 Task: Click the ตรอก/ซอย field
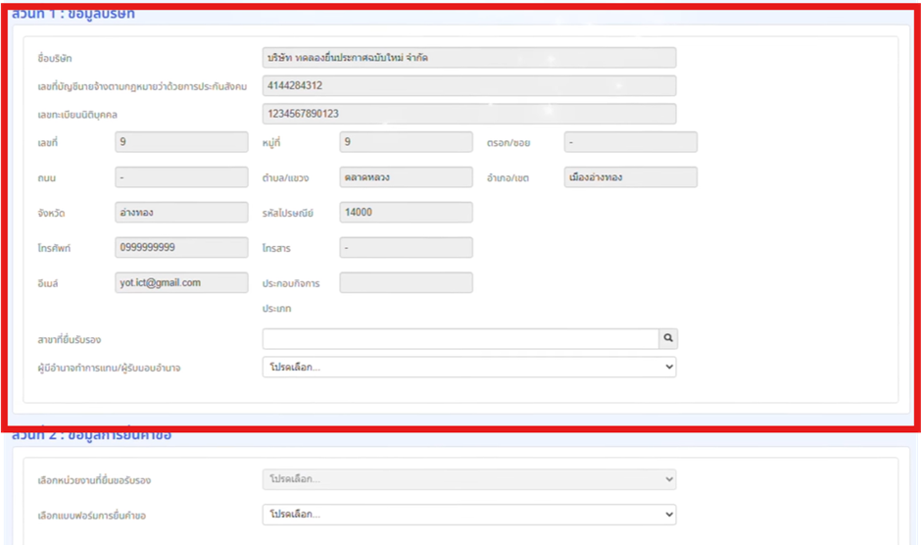click(x=630, y=142)
